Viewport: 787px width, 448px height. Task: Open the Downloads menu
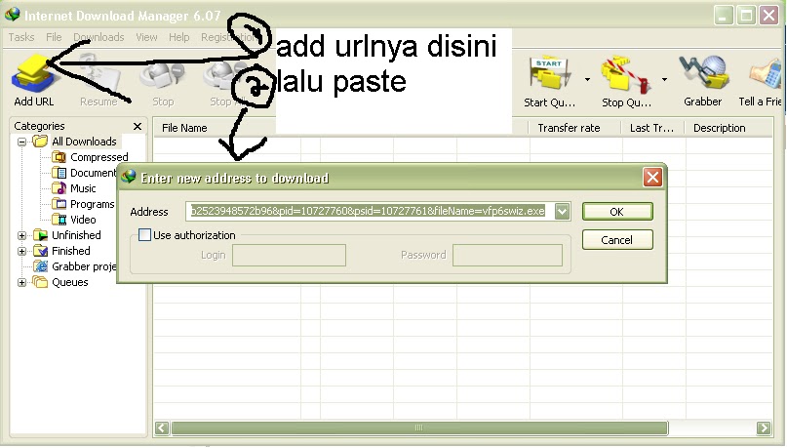[x=98, y=37]
